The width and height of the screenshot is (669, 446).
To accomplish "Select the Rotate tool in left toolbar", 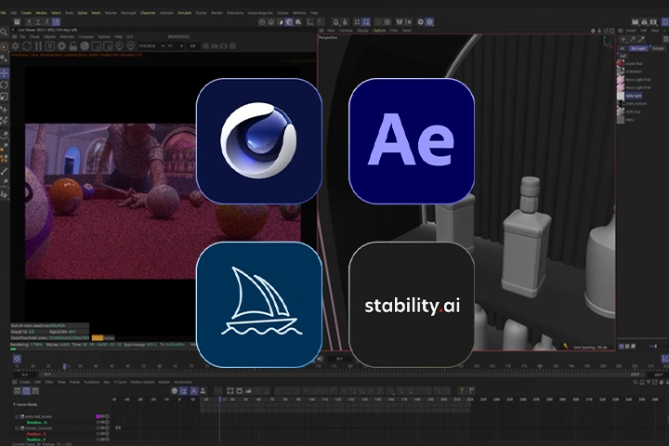I will pyautogui.click(x=5, y=85).
